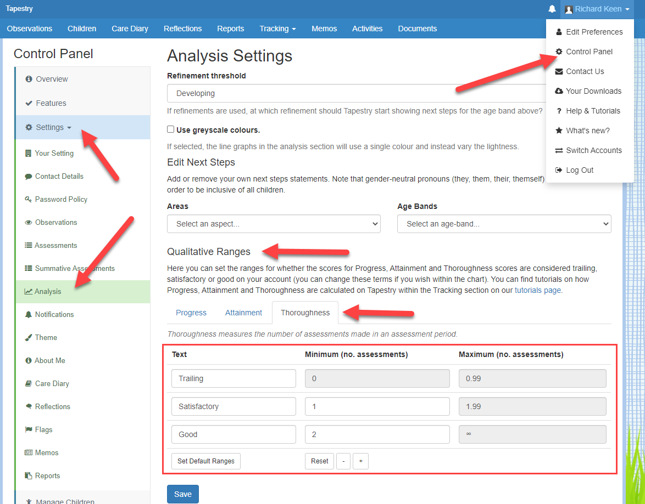Click the Switch Accounts arrows icon
The image size is (645, 504).
pyautogui.click(x=559, y=150)
